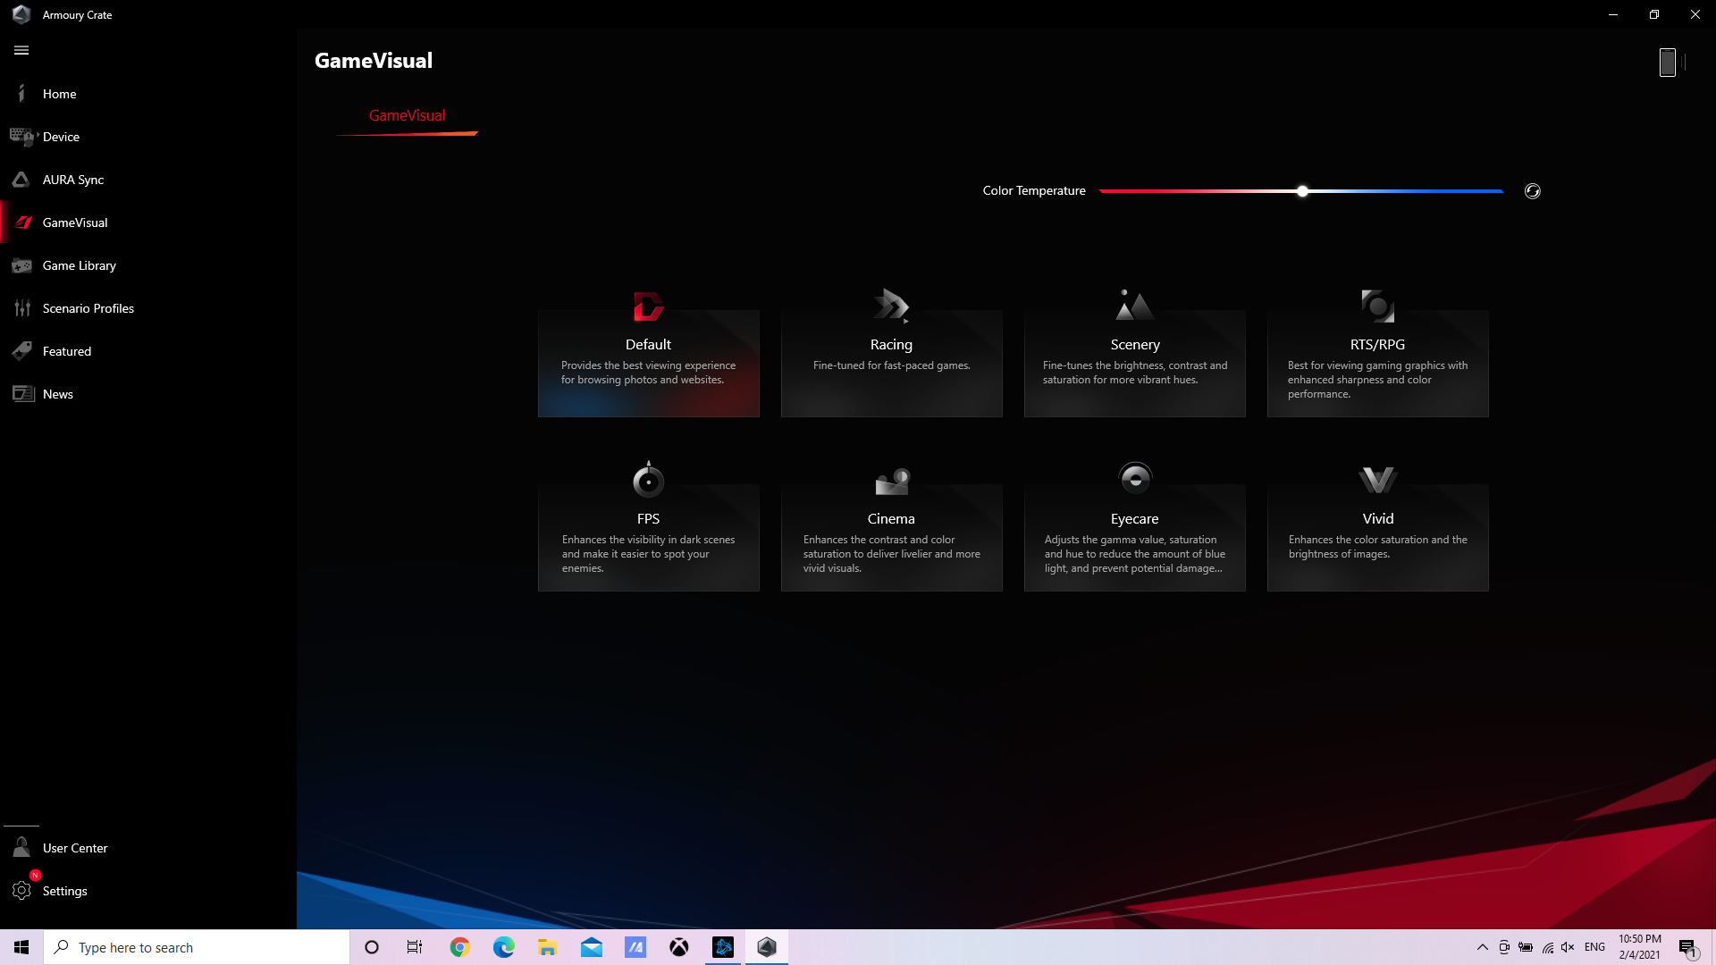Click the Eyecare eye icon
1716x965 pixels.
pyautogui.click(x=1135, y=479)
